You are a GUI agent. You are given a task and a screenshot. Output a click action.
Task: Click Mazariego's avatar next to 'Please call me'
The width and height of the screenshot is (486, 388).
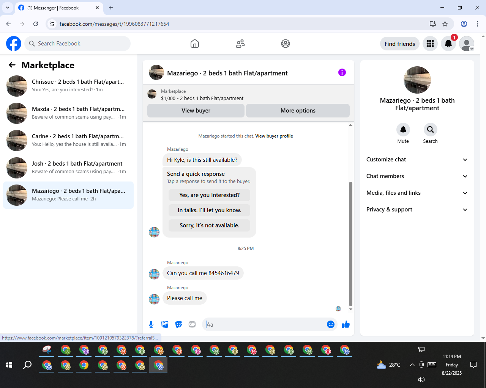click(x=154, y=299)
